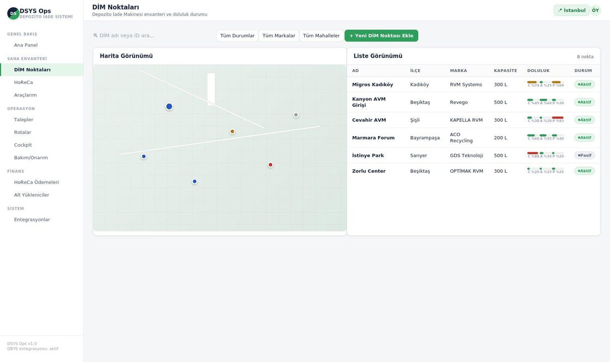Click the ÖY user avatar
Image resolution: width=610 pixels, height=362 pixels.
click(x=595, y=11)
